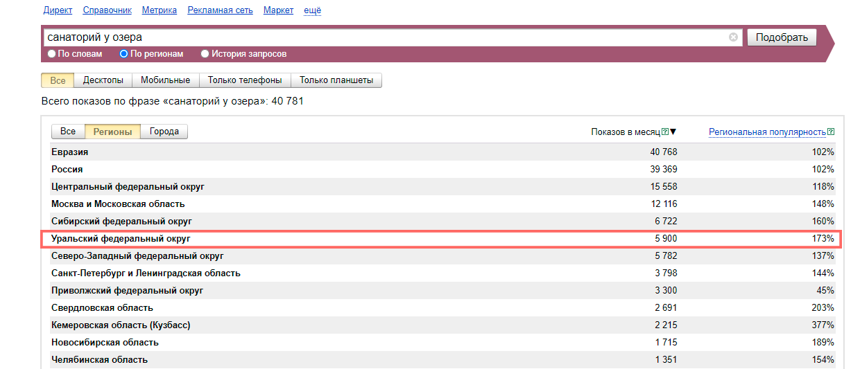
Task: Click the 45% popularity value
Action: point(826,290)
